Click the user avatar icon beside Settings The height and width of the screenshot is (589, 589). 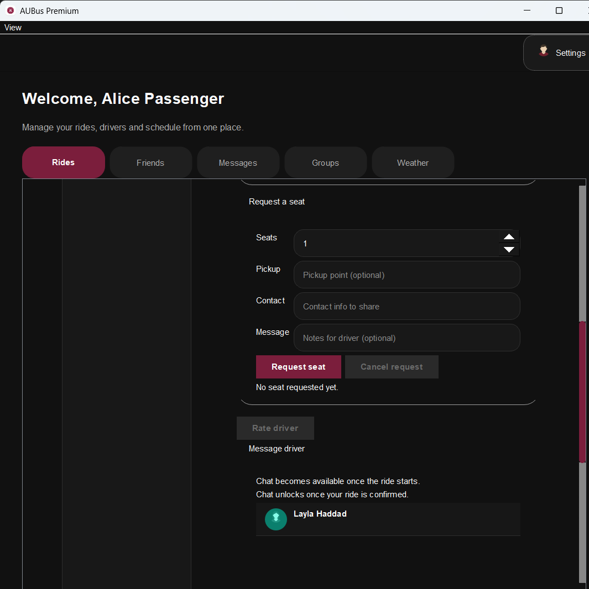pyautogui.click(x=543, y=51)
